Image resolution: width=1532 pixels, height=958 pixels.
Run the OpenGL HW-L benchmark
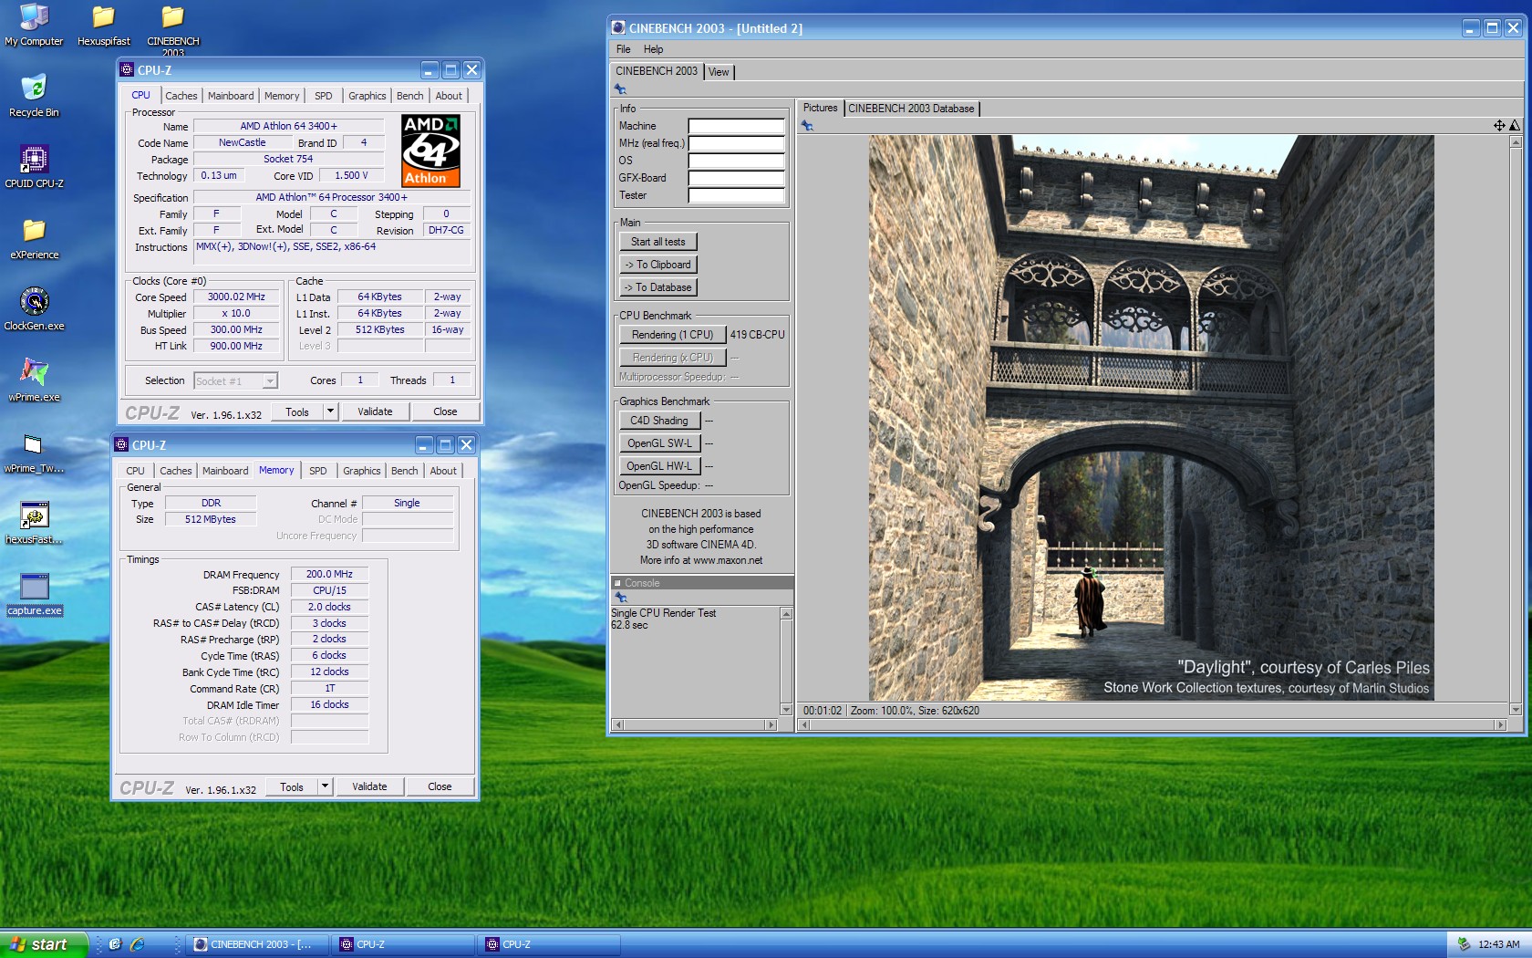[x=659, y=466]
